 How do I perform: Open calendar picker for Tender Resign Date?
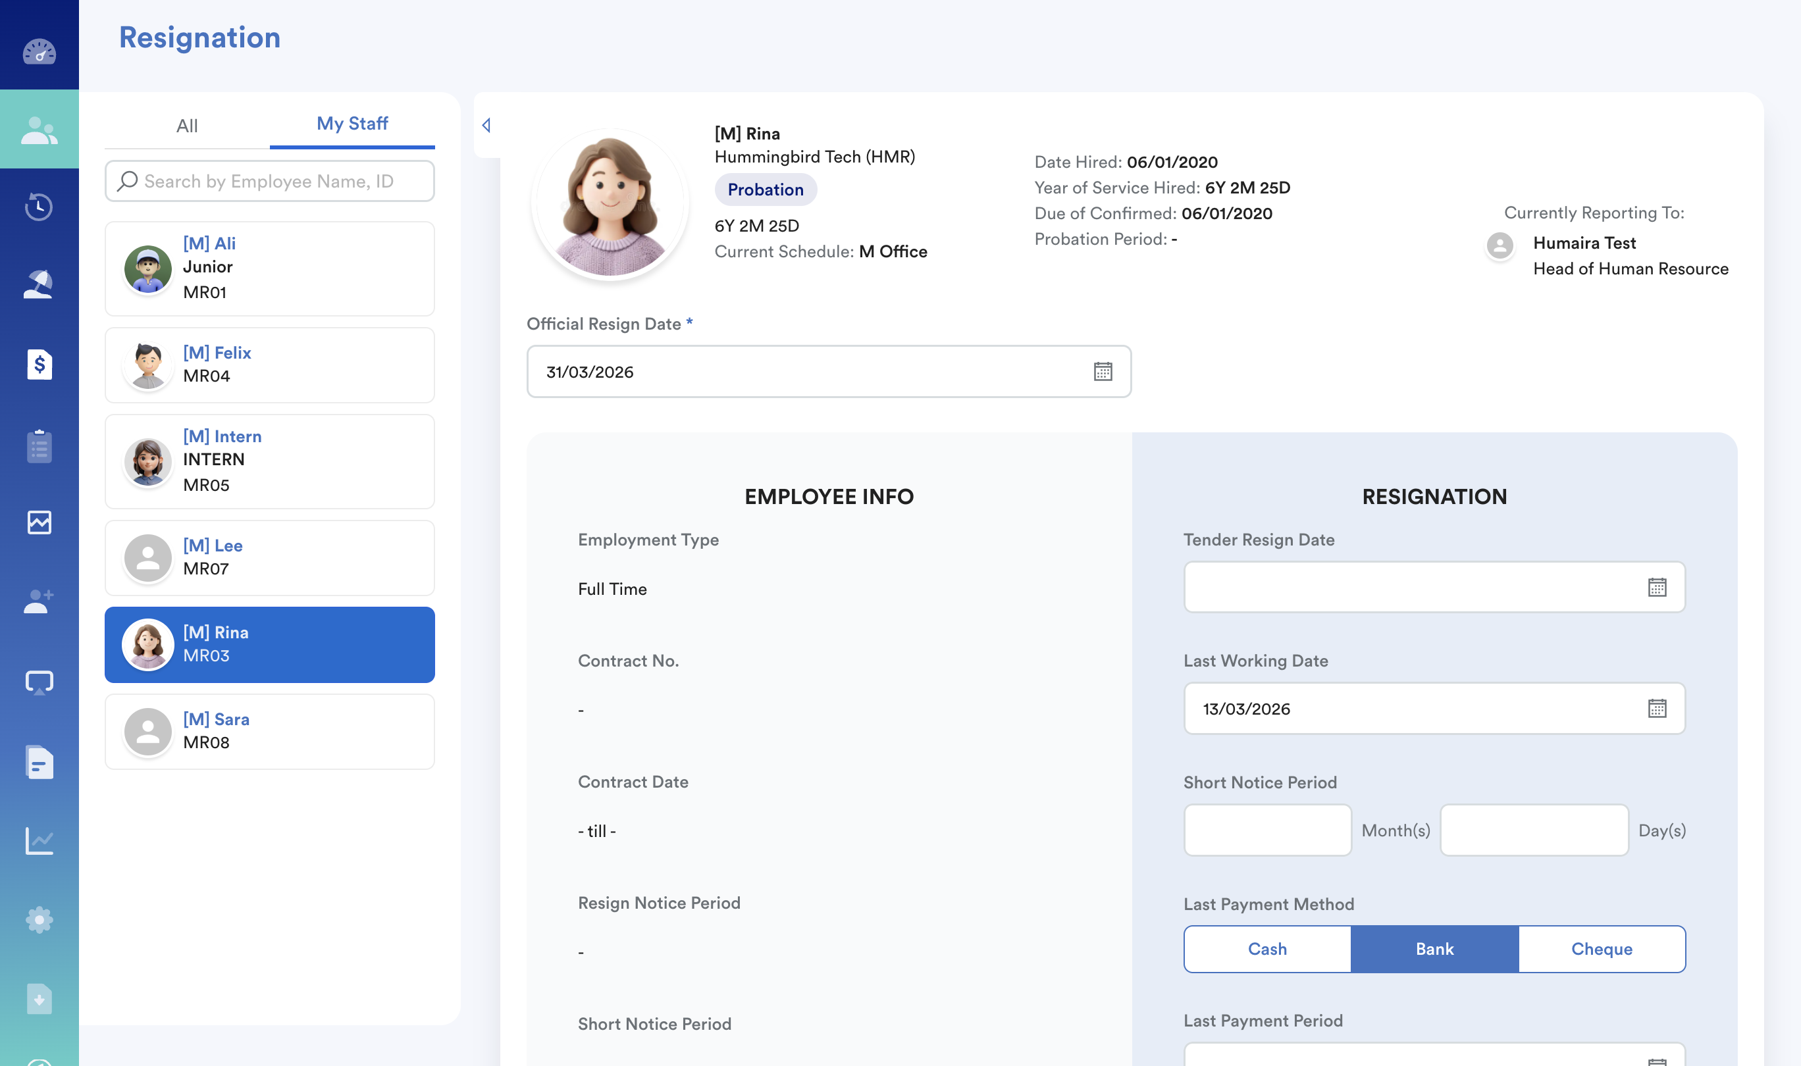[x=1657, y=587]
